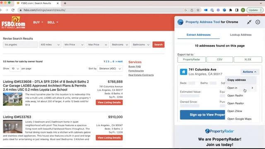Viewport: 265px width, 149px height.
Task: Open the Real Estate Contracts link
Action: click(141, 75)
